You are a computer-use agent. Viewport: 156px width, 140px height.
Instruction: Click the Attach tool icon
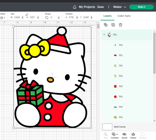[x=124, y=135]
